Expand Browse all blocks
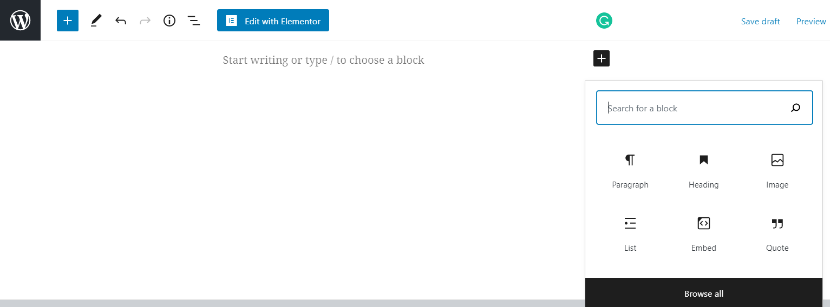The width and height of the screenshot is (830, 307). coord(703,294)
